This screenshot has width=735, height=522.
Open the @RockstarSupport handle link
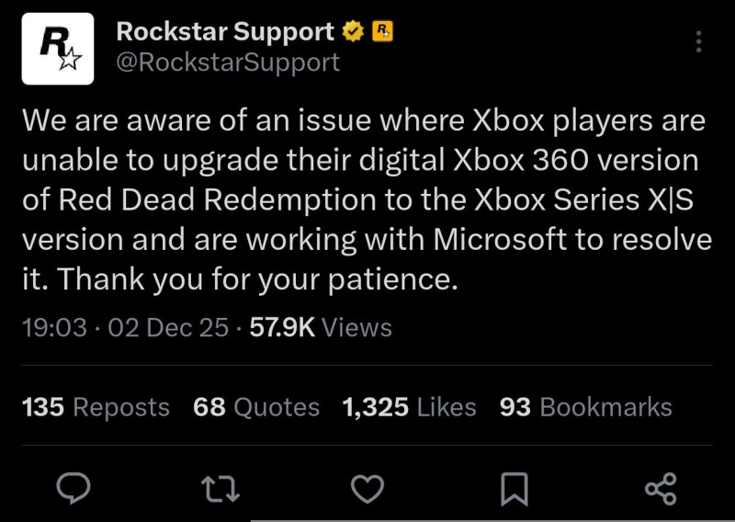click(x=228, y=62)
